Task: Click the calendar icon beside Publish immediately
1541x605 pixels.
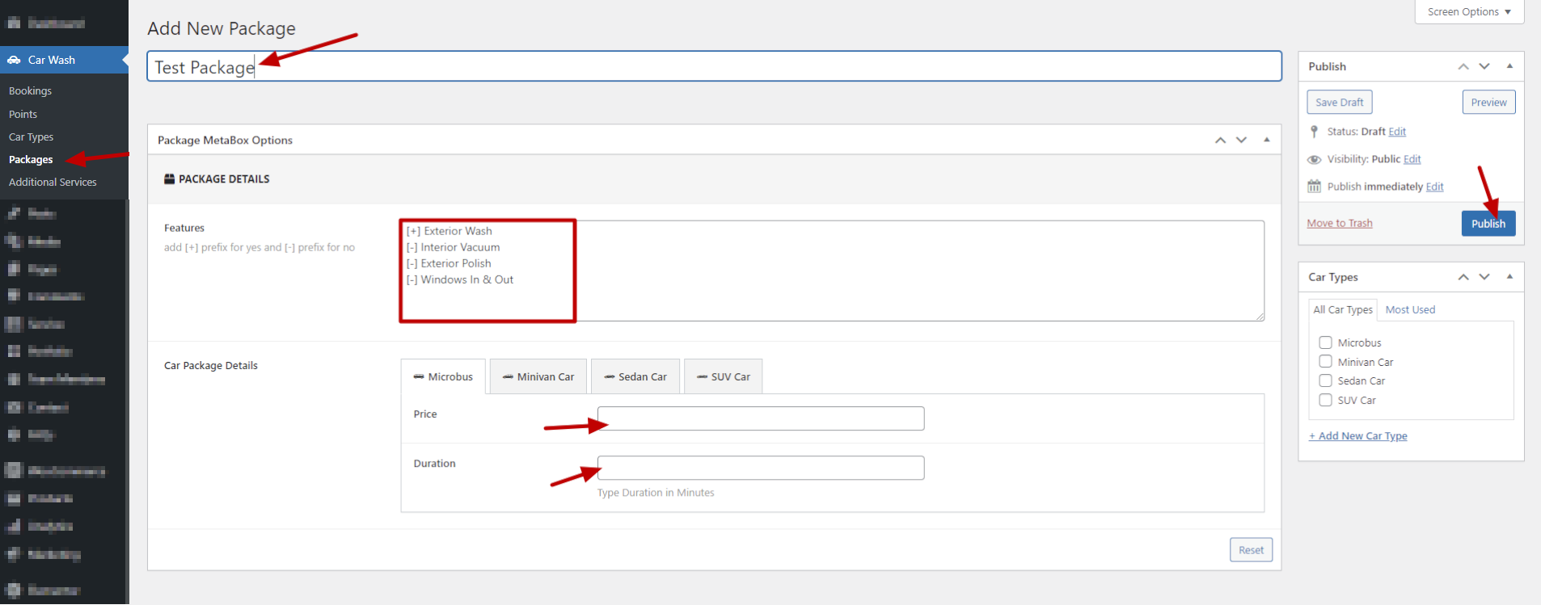Action: (x=1314, y=187)
